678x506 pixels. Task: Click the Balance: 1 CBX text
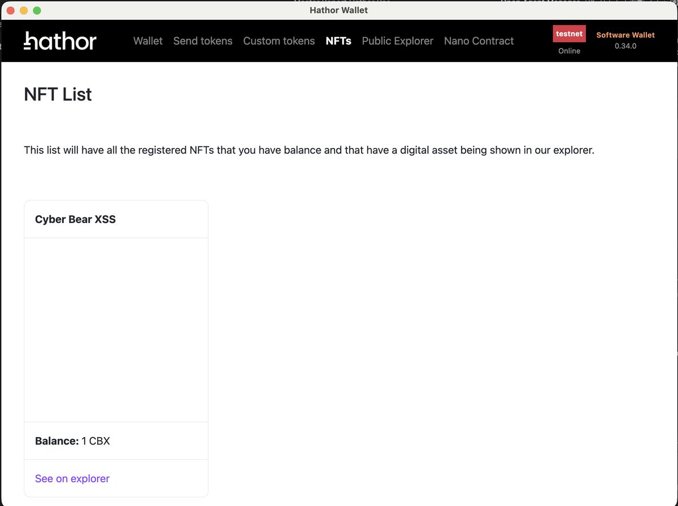coord(72,440)
